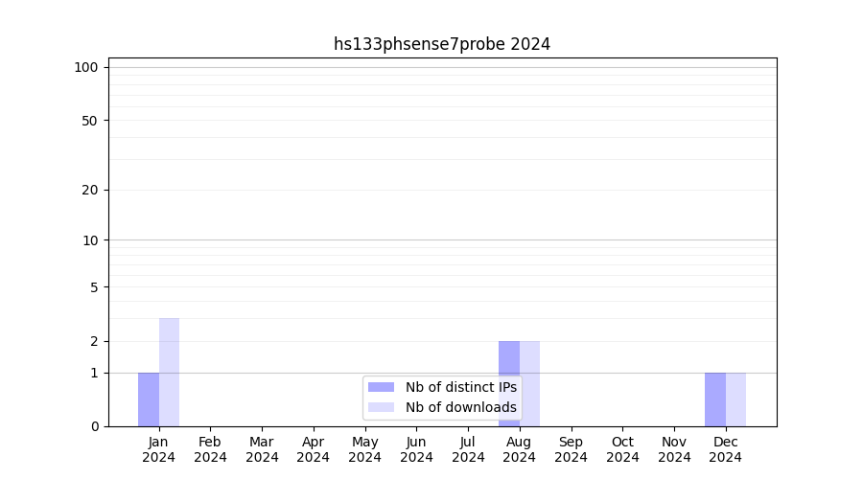The width and height of the screenshot is (863, 479).
Task: Click the distinct IPs legend color swatch
Action: 381,387
